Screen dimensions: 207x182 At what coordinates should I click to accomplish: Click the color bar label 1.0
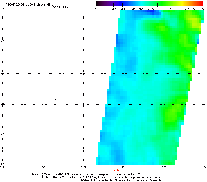[202, 9]
